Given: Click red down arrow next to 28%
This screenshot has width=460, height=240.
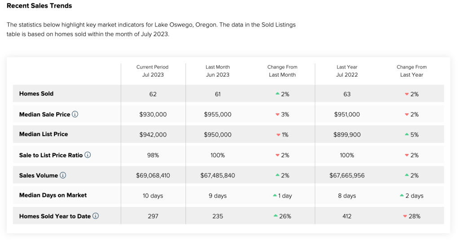Looking at the screenshot, I should pyautogui.click(x=405, y=216).
